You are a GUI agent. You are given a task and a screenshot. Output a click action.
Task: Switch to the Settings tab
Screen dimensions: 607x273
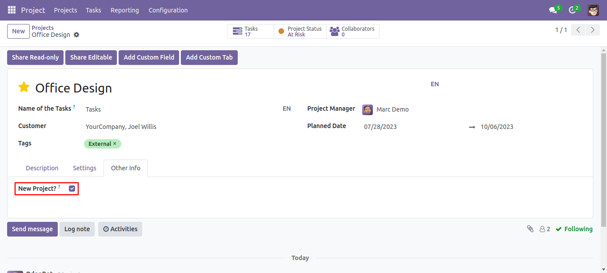pos(84,168)
